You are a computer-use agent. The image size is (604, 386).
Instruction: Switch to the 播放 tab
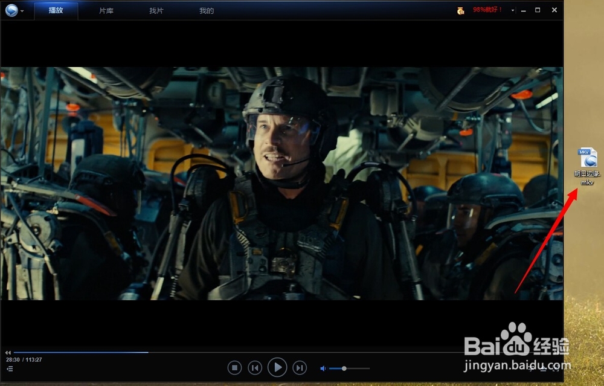point(56,10)
